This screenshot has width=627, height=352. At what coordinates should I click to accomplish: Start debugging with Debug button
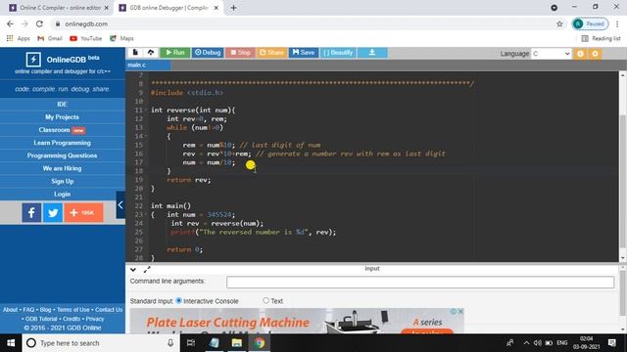(208, 52)
